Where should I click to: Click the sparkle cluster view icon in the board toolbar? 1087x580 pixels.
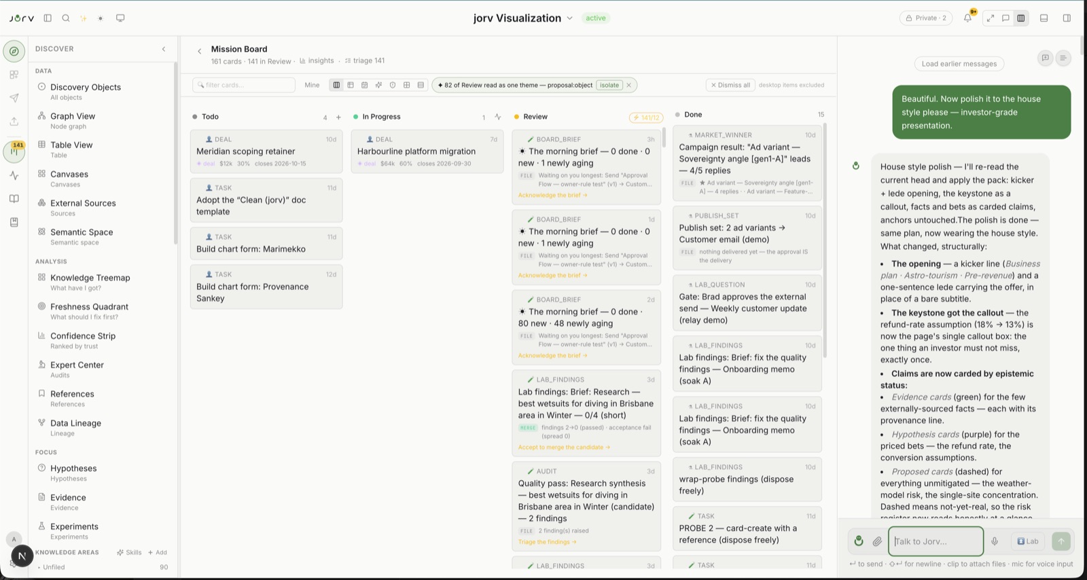(x=378, y=85)
